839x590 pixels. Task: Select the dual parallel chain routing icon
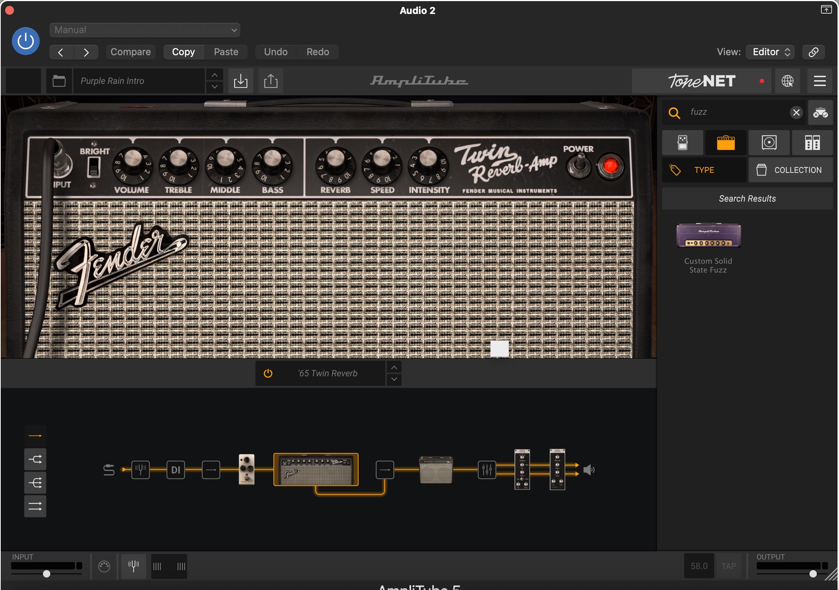[35, 507]
